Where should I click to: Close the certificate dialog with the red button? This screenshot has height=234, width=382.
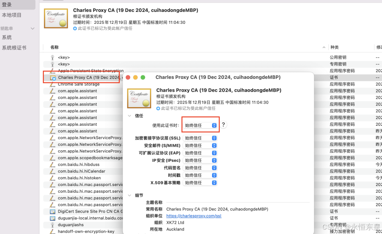click(128, 77)
